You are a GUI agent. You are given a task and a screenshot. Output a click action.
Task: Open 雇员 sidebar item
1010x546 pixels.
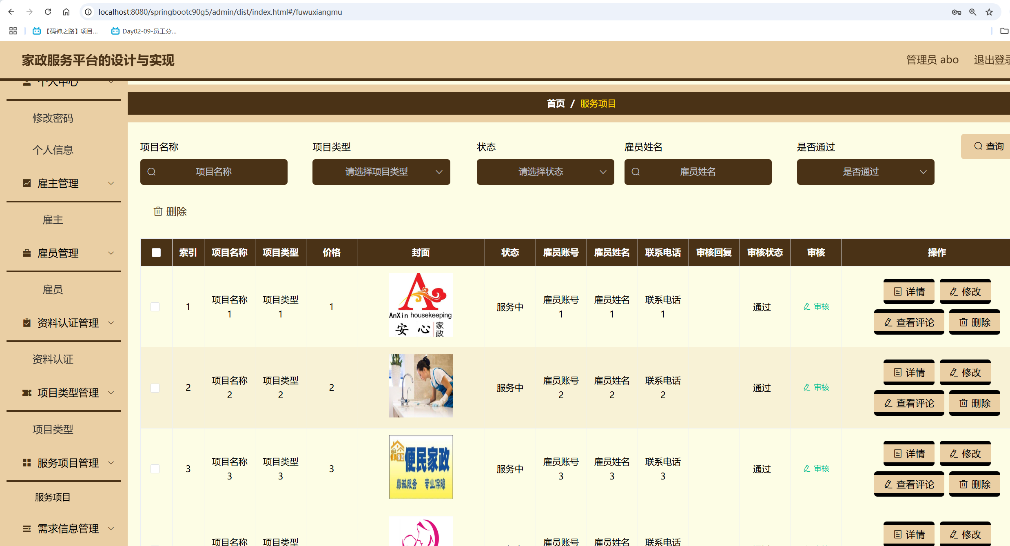coord(53,290)
